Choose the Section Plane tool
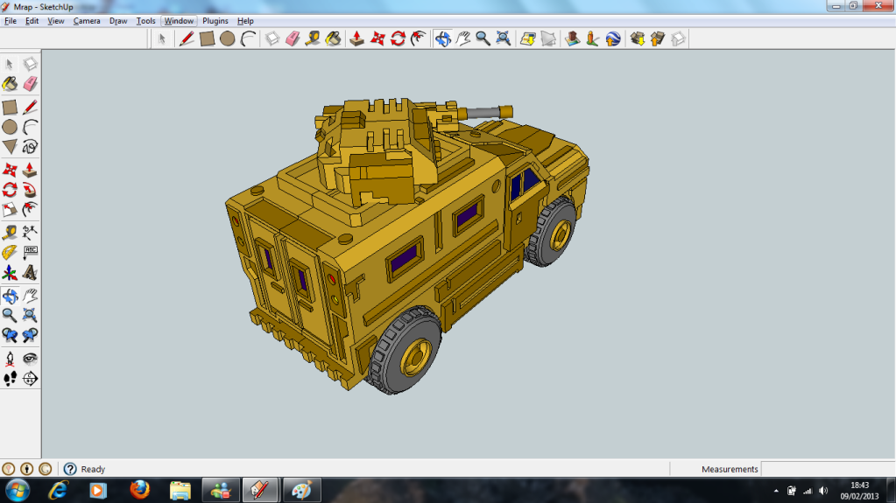Screen dimensions: 896x503 (x=30, y=379)
